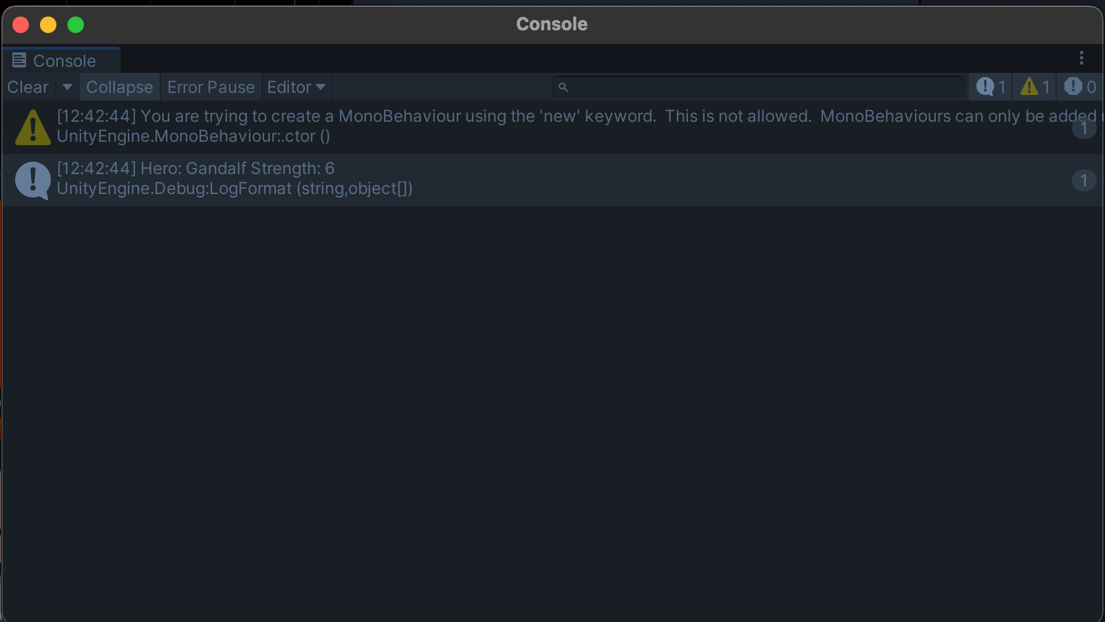Minimize the Console window with the yellow button
The image size is (1105, 622).
48,25
